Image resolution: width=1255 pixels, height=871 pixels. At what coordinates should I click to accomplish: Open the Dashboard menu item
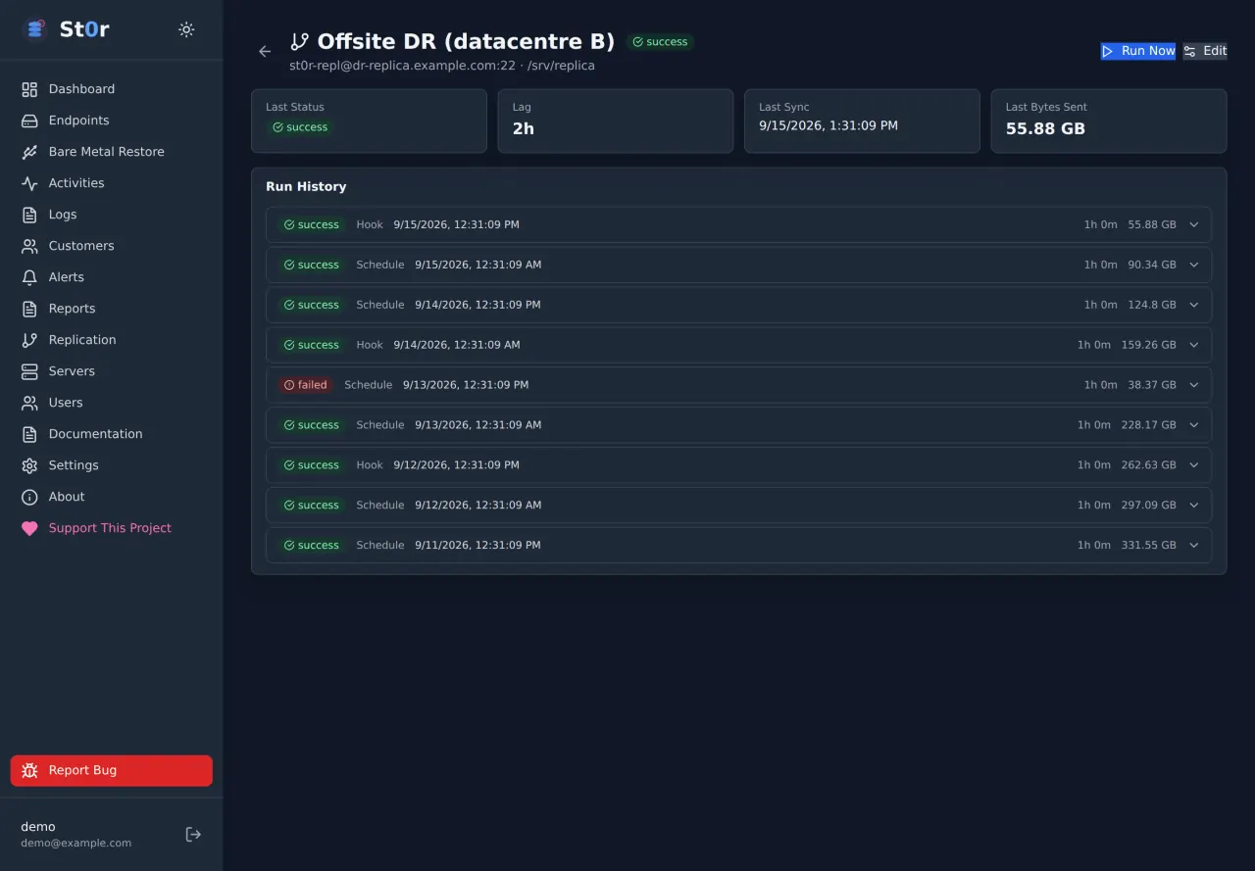coord(111,89)
